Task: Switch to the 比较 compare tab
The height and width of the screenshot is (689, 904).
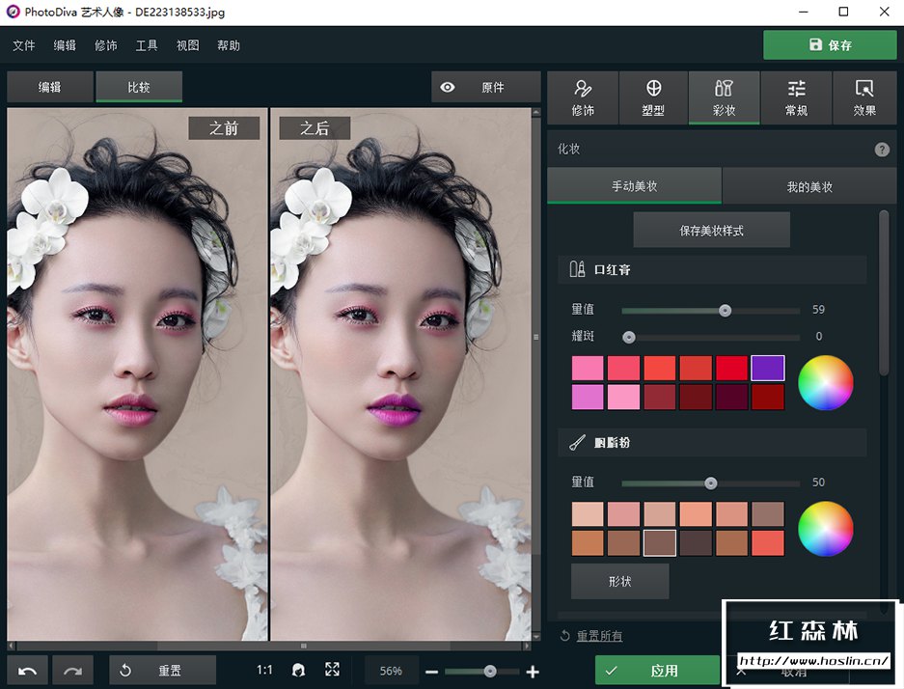Action: [139, 87]
